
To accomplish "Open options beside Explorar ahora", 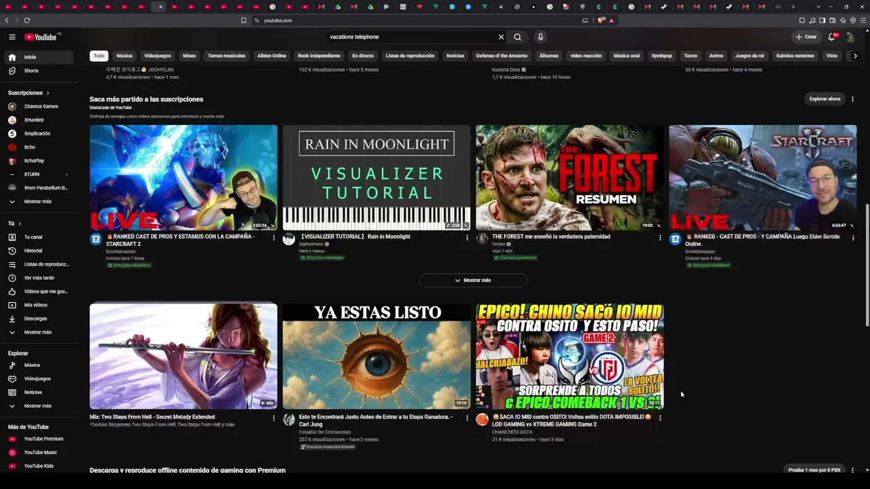I will click(x=852, y=99).
